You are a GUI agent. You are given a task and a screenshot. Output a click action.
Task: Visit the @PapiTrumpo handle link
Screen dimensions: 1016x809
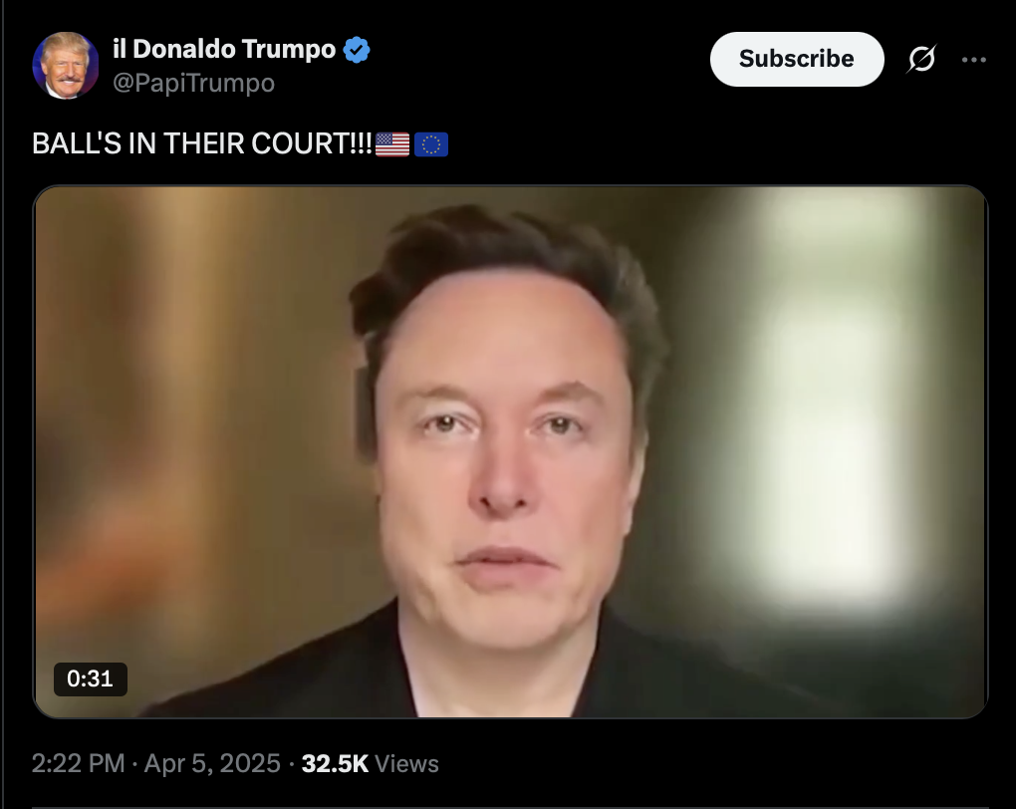click(x=194, y=83)
